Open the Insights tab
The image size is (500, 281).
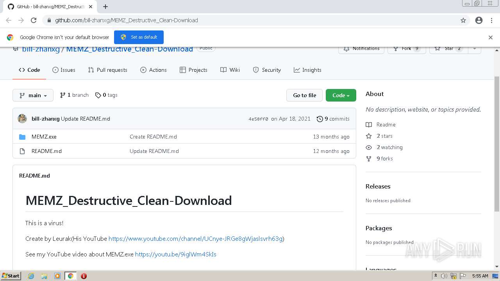pos(307,70)
